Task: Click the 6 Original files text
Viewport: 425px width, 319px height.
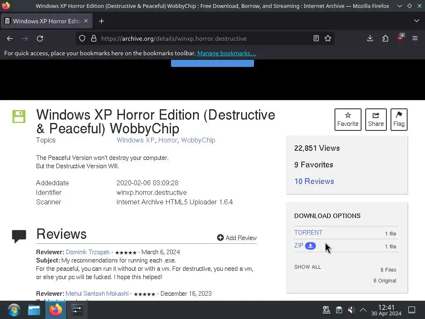Action: (385, 280)
